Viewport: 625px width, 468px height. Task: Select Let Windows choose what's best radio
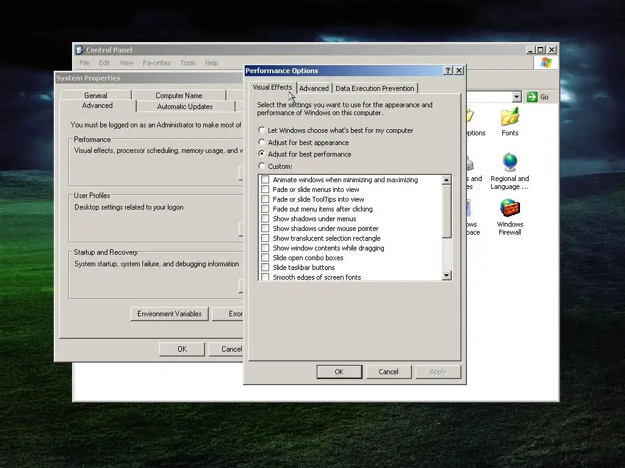pyautogui.click(x=262, y=130)
